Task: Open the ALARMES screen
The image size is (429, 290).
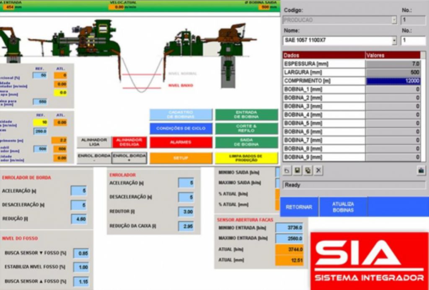Action: click(x=181, y=142)
